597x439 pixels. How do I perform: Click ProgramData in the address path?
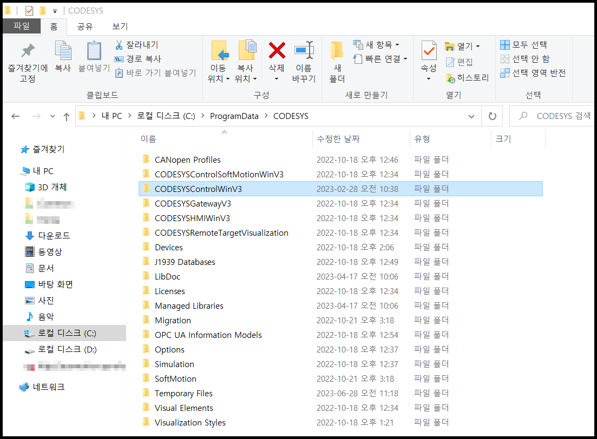[234, 116]
